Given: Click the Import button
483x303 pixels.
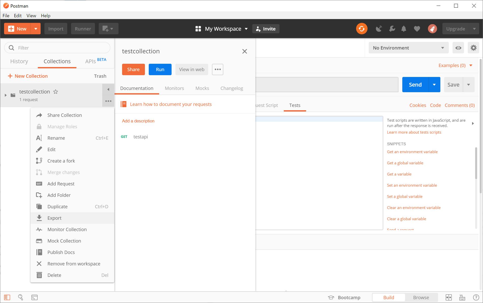Looking at the screenshot, I should [x=56, y=29].
